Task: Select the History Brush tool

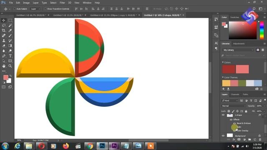Action: 10,41
